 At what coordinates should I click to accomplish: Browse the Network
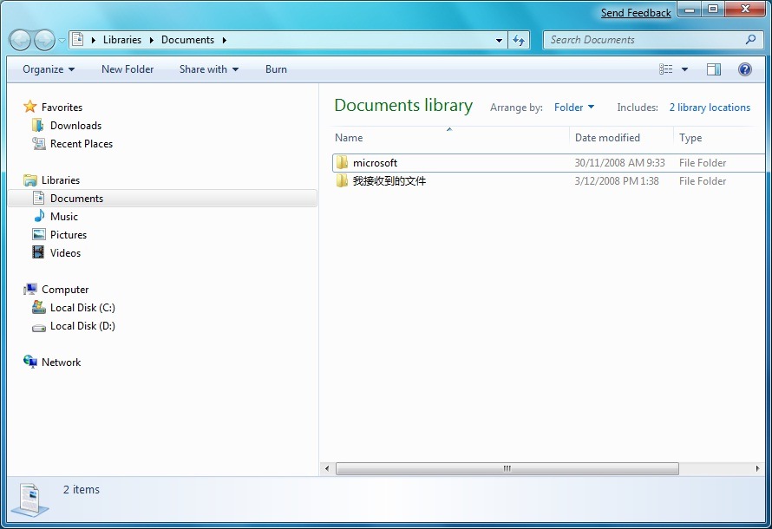click(x=61, y=362)
